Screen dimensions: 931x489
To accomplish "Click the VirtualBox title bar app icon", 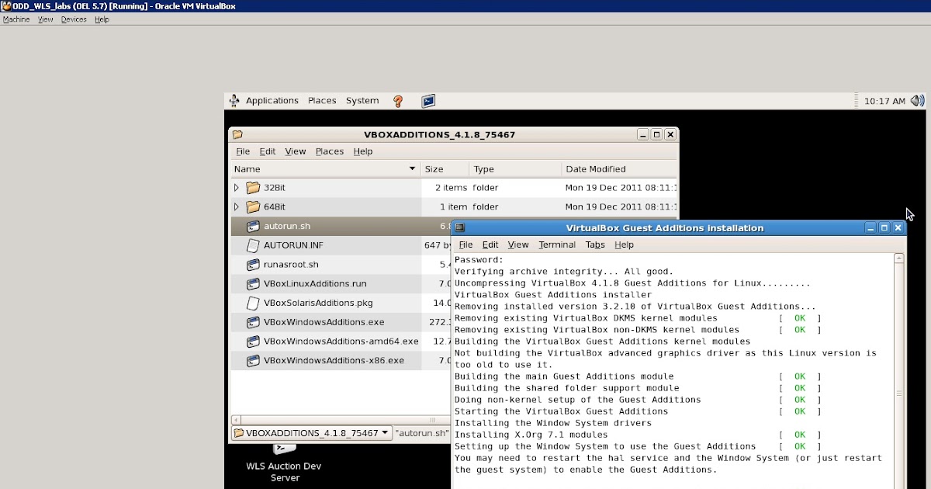I will pyautogui.click(x=6, y=6).
